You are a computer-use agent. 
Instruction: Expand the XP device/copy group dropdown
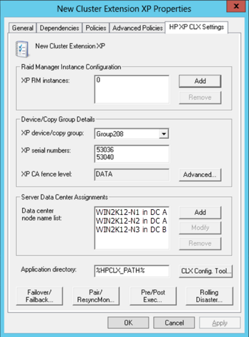pyautogui.click(x=164, y=134)
